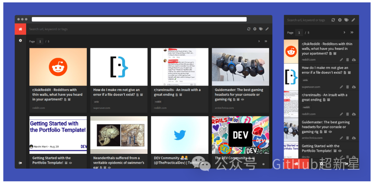Edit the r/rareinsults bookmark in mobile view

(342, 114)
